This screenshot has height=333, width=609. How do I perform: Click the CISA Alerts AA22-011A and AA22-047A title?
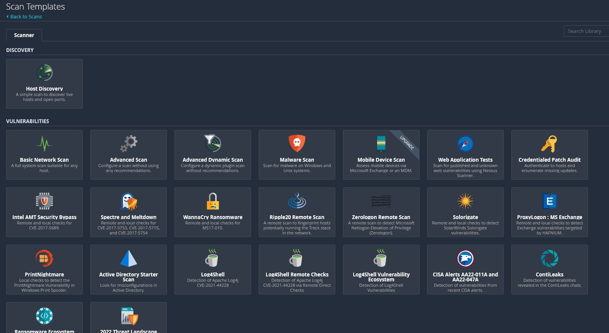[x=465, y=277]
